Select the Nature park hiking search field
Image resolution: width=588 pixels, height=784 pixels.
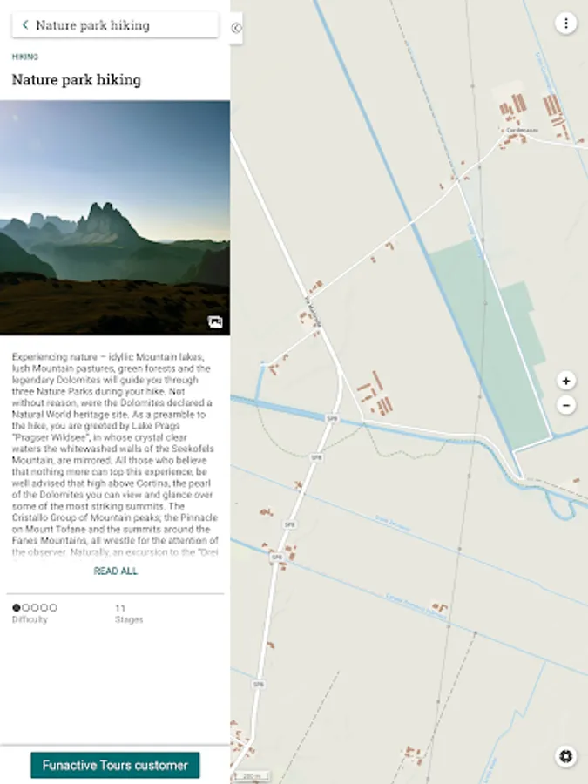(x=115, y=25)
